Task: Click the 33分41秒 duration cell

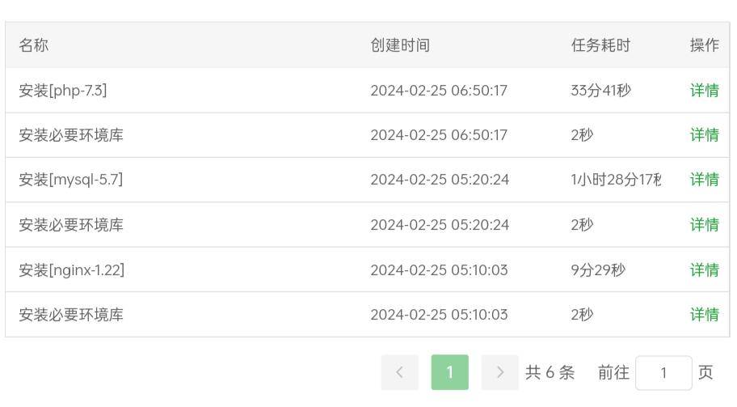Action: [x=600, y=90]
